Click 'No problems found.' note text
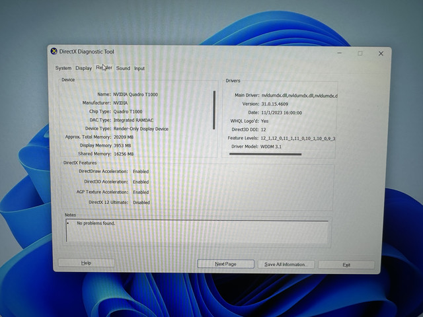Image resolution: width=423 pixels, height=317 pixels. pyautogui.click(x=96, y=223)
